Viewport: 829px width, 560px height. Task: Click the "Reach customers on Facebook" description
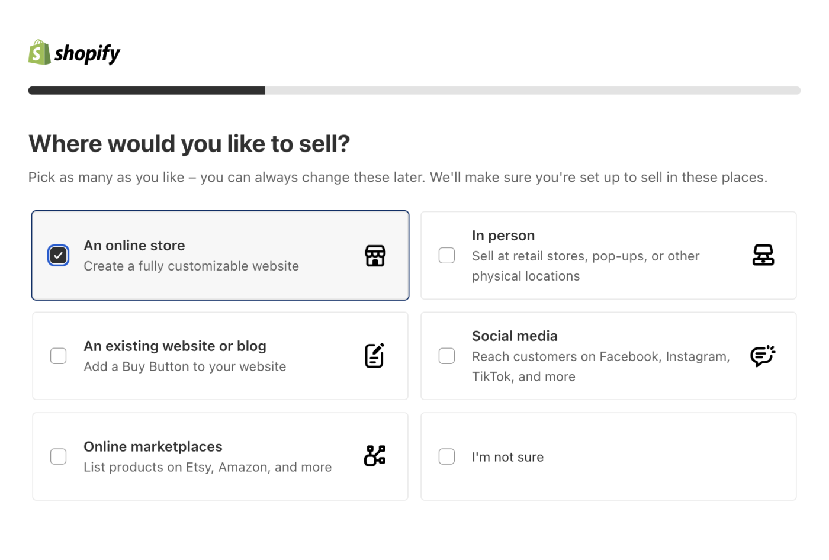(x=601, y=366)
